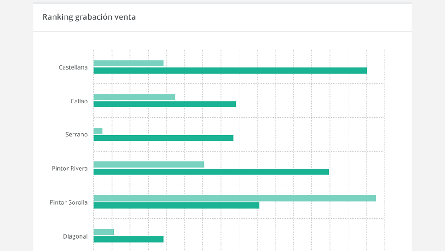Click Pintor Sorolla long light green bar

235,198
